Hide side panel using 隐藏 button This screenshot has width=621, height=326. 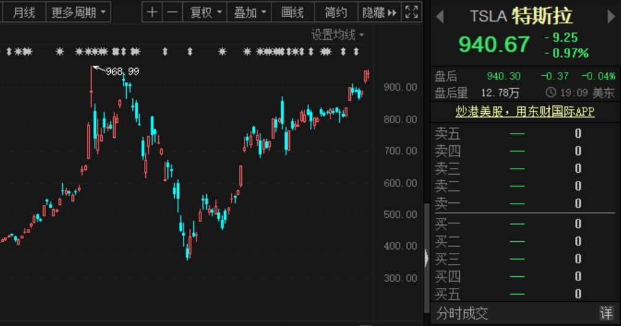pos(379,12)
